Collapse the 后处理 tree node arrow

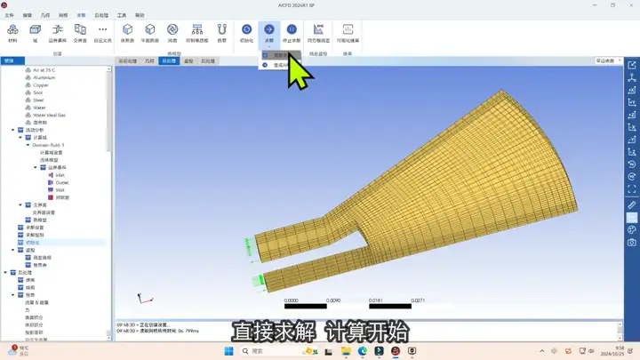click(x=5, y=272)
